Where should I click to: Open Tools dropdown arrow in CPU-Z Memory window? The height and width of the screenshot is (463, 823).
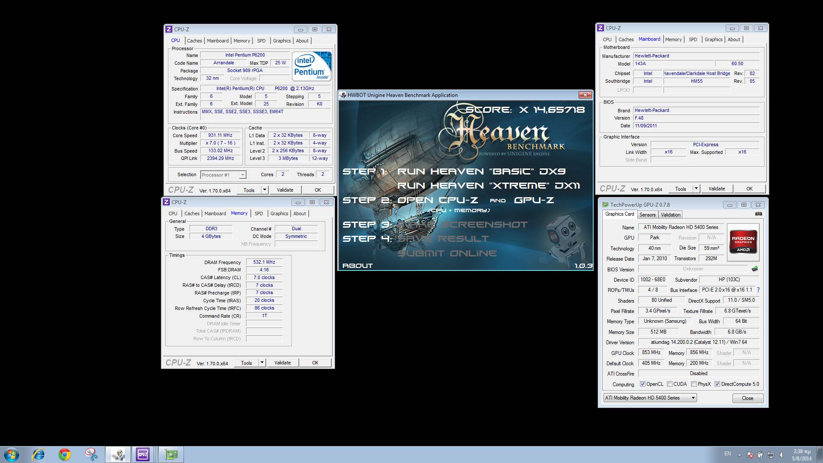(262, 362)
